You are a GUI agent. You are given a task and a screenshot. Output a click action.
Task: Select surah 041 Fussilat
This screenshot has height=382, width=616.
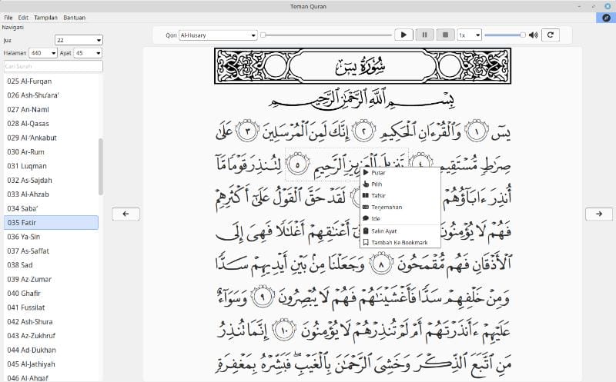pyautogui.click(x=51, y=307)
